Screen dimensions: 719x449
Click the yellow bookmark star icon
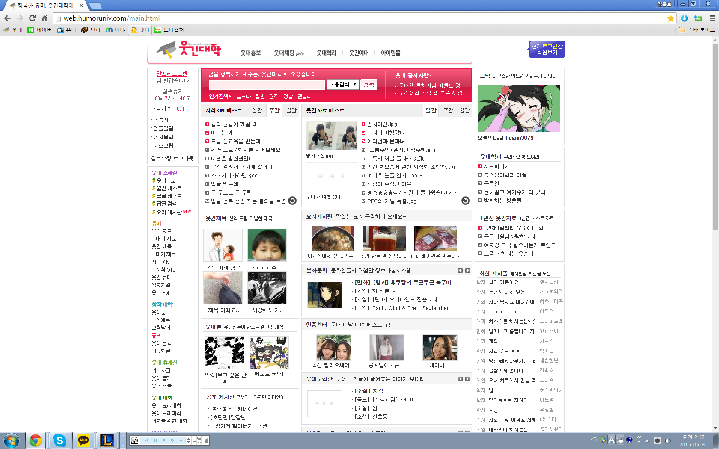point(671,18)
